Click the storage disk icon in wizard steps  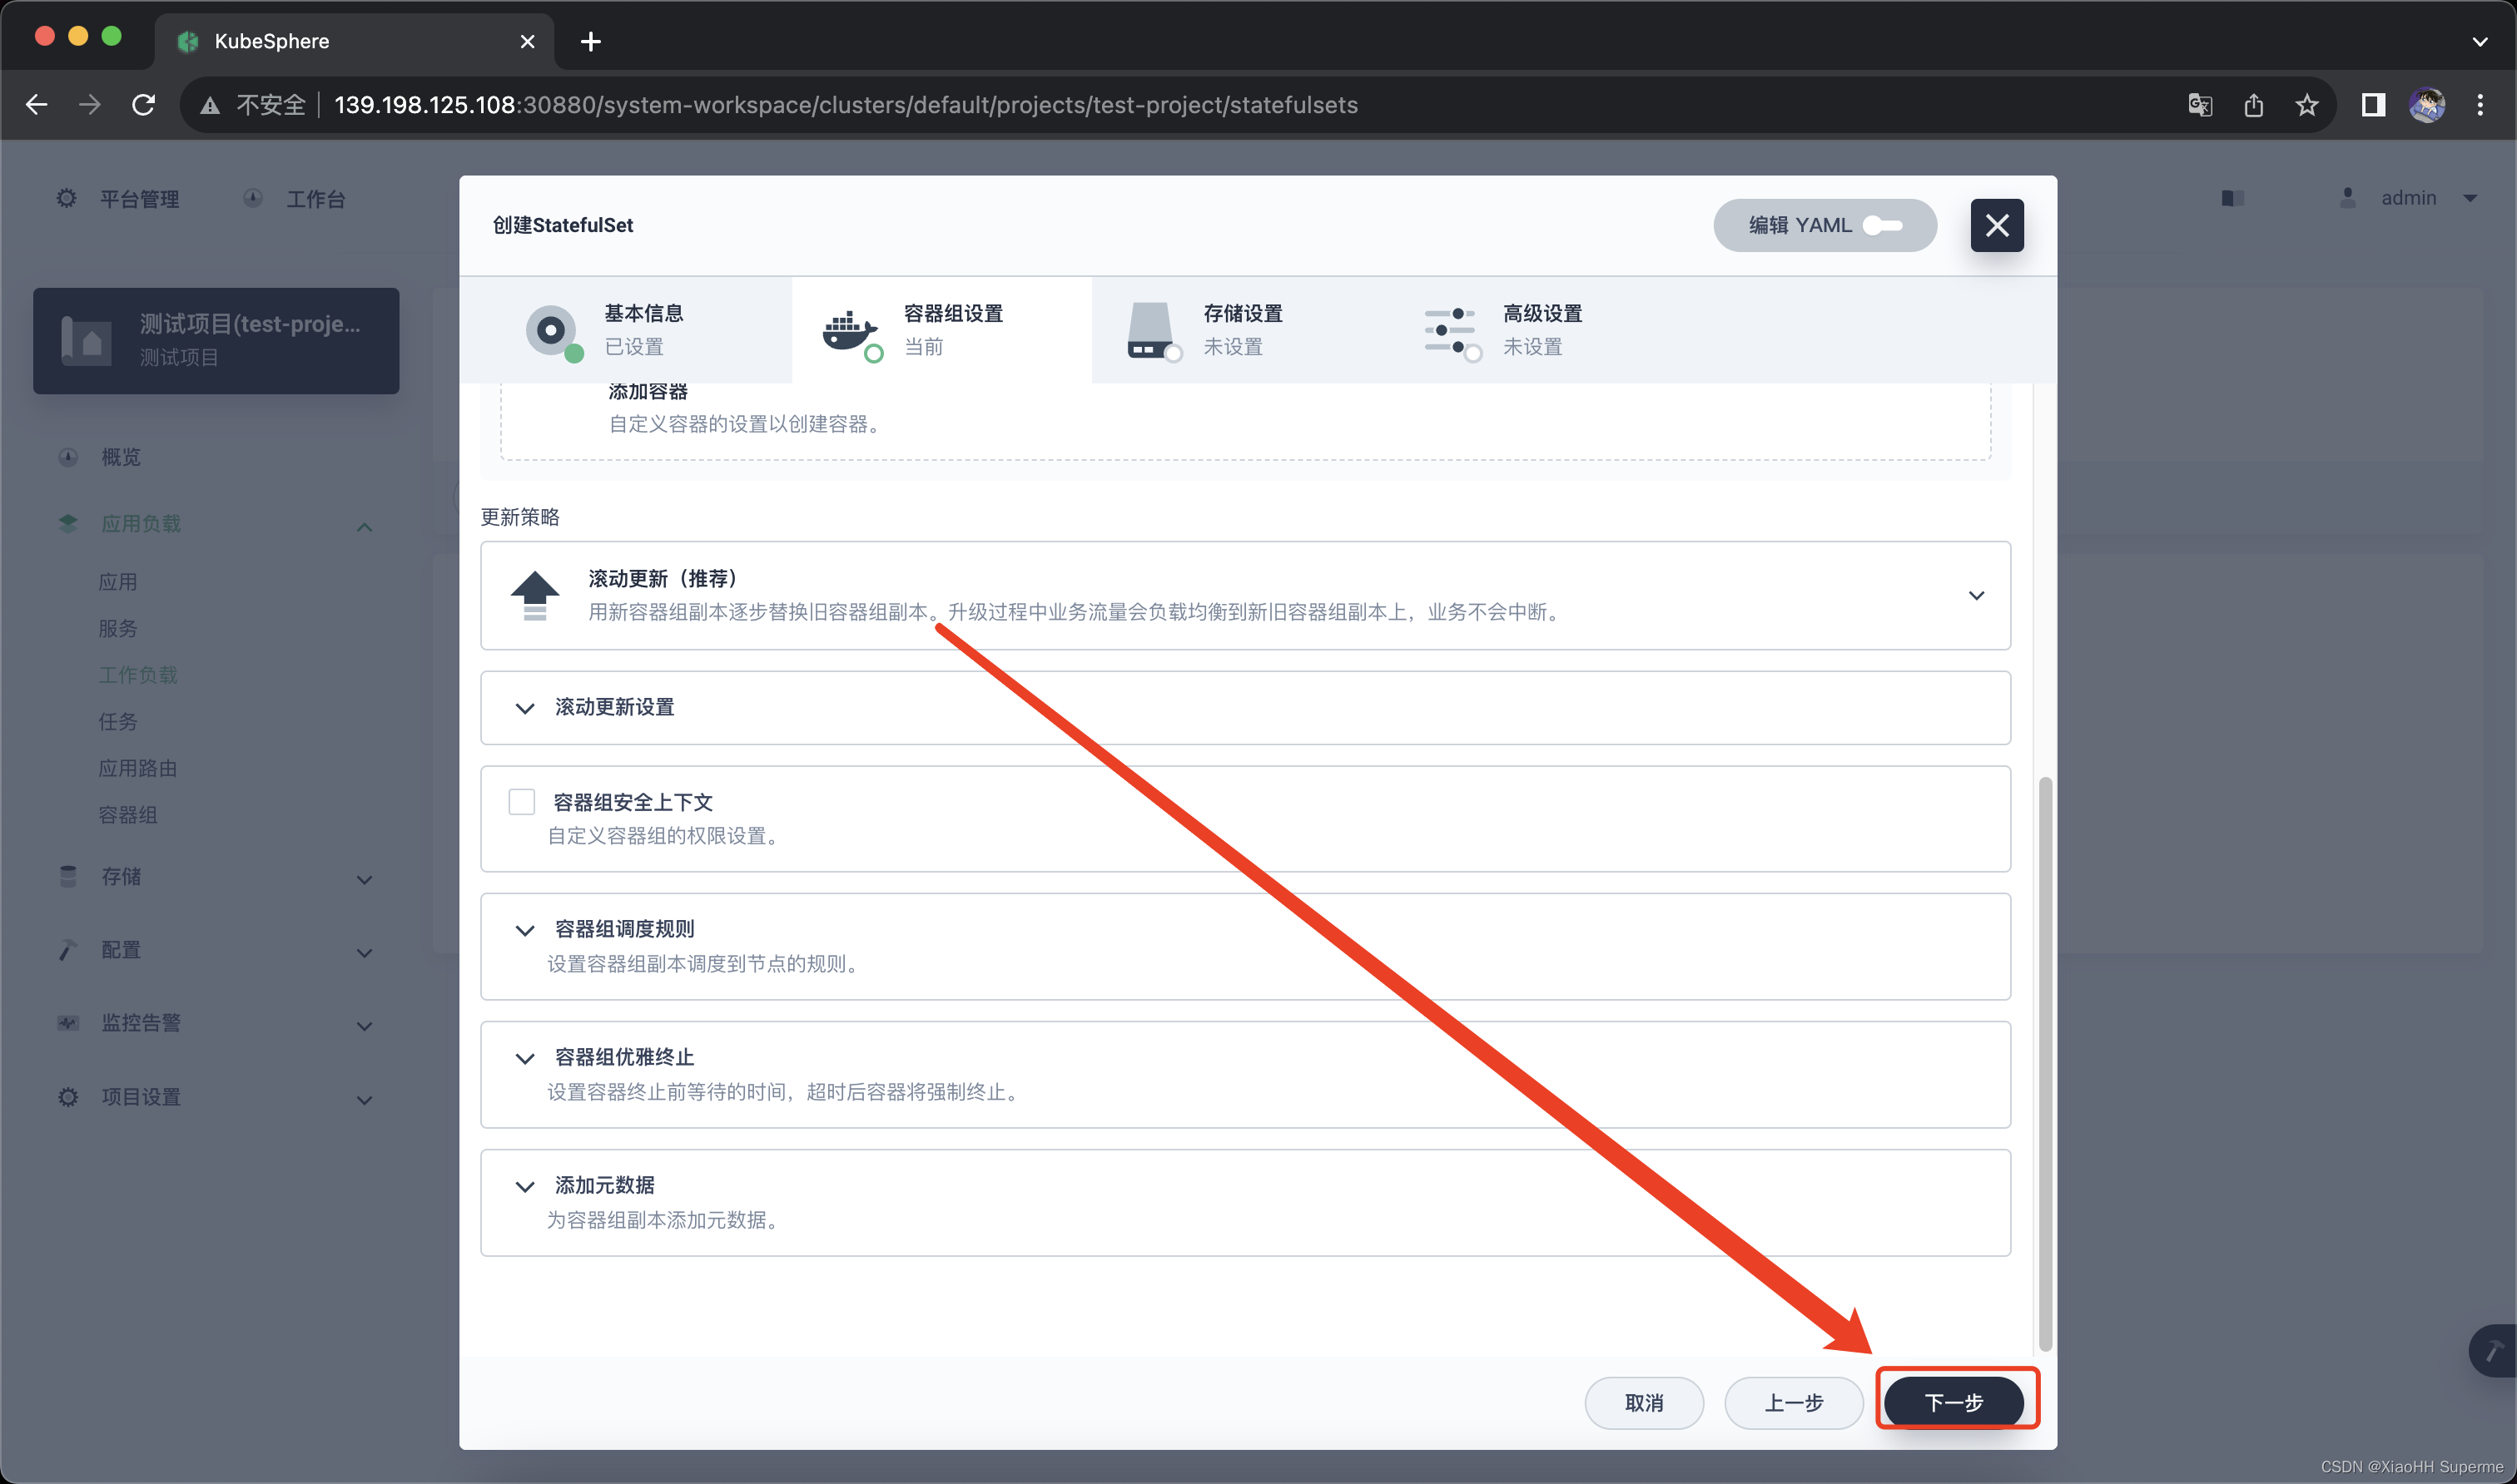click(1150, 330)
